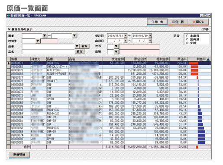Select the 未出荷 radio option
The image size is (223, 165).
pos(187,36)
